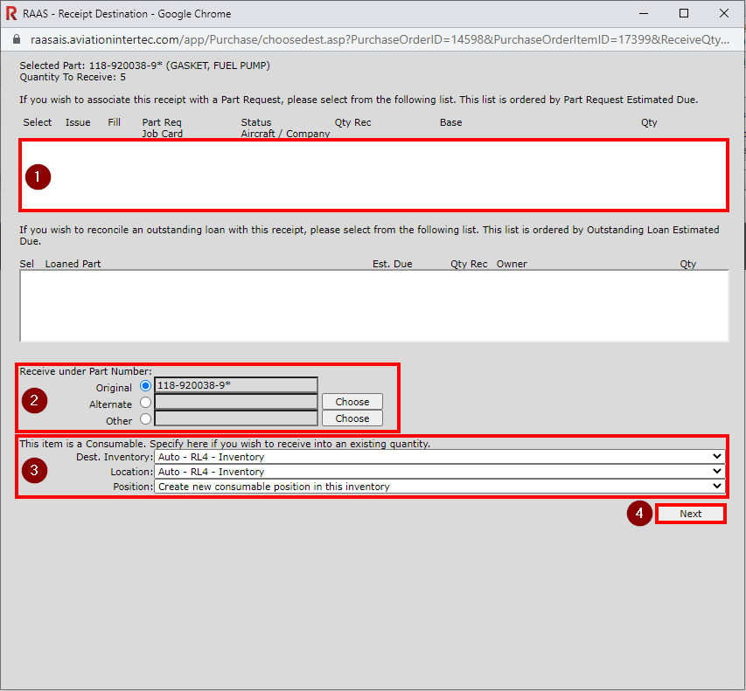This screenshot has height=691, width=746.
Task: Click Choose button for Alternate part
Action: pos(352,402)
